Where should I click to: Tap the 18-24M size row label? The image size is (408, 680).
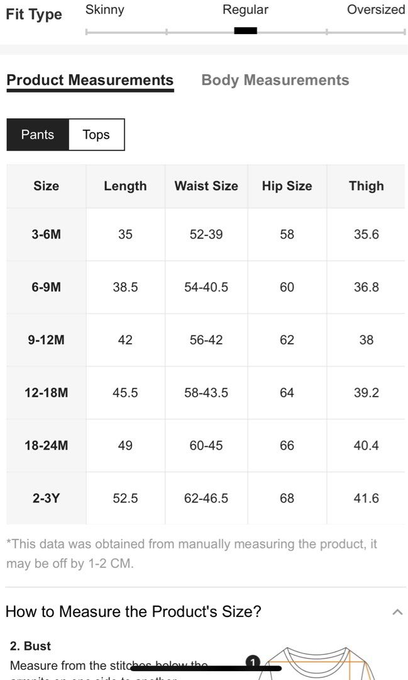tap(47, 445)
